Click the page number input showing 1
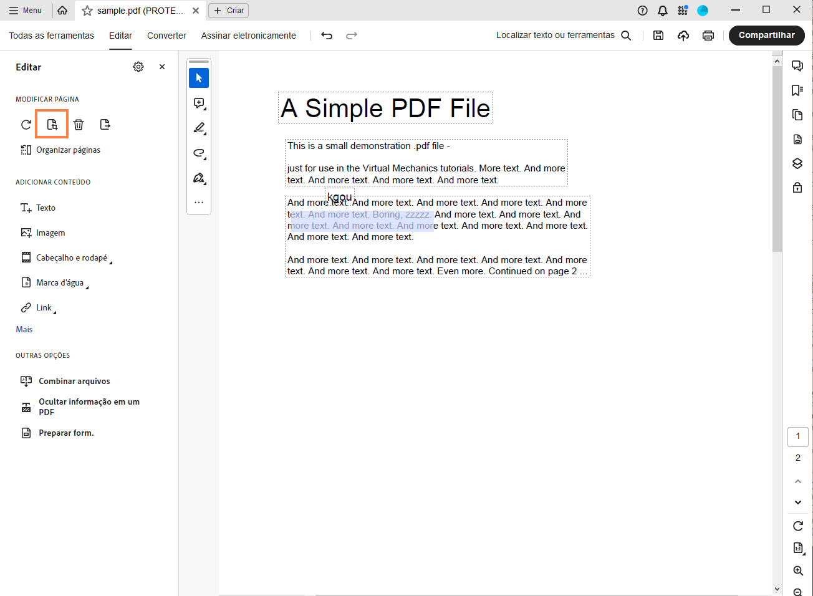 tap(797, 436)
